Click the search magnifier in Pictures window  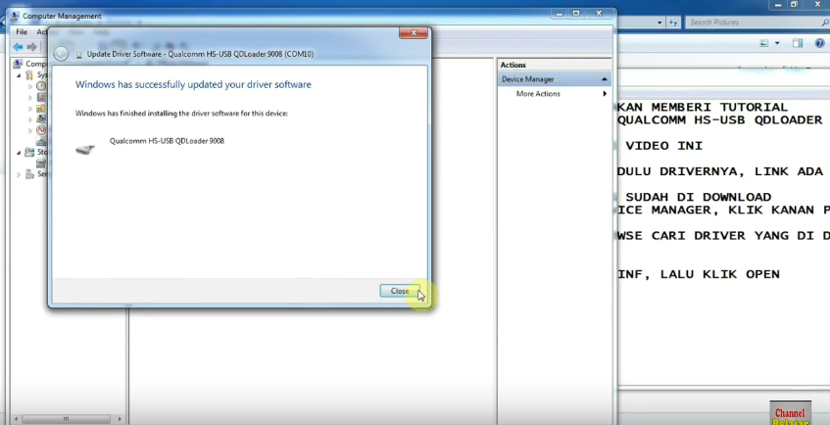click(x=825, y=23)
